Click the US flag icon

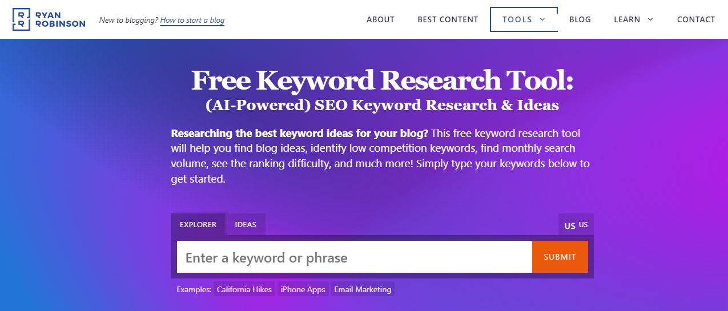click(x=569, y=226)
